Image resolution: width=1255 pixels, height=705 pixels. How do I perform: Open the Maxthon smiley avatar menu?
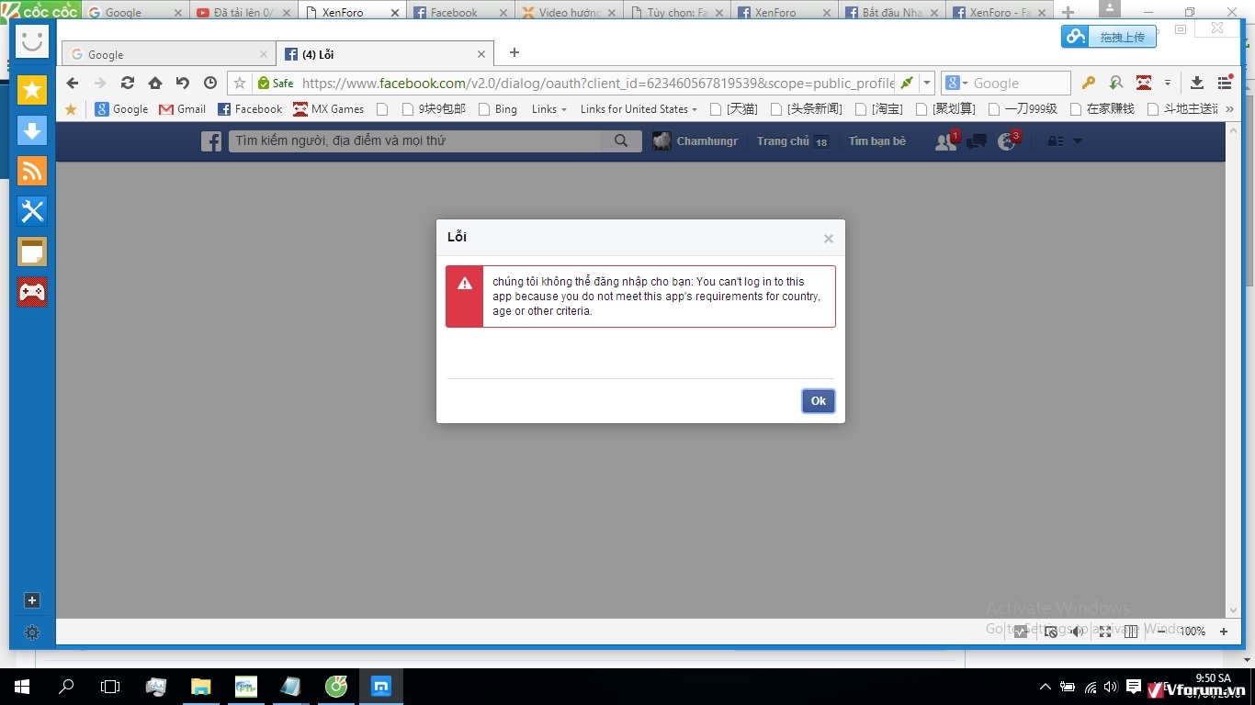coord(32,41)
